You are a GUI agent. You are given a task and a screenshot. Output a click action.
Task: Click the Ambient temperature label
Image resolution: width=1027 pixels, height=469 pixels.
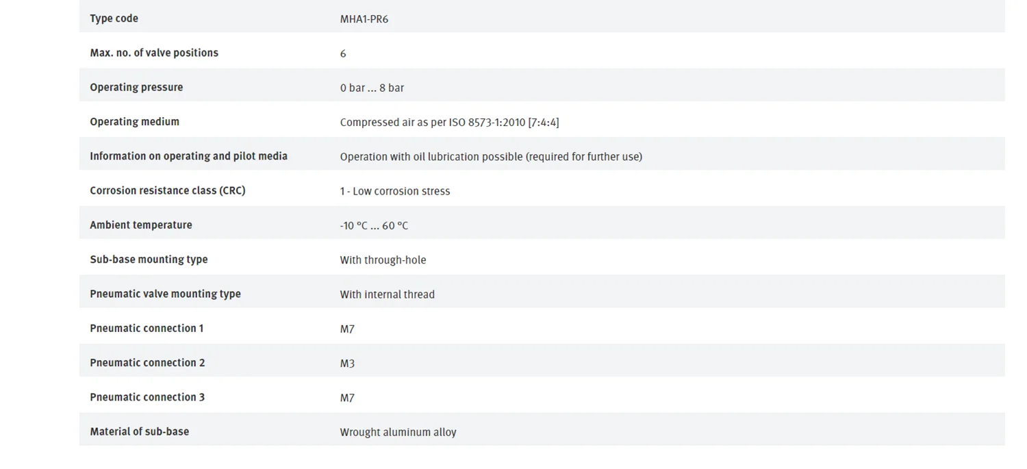pyautogui.click(x=141, y=225)
